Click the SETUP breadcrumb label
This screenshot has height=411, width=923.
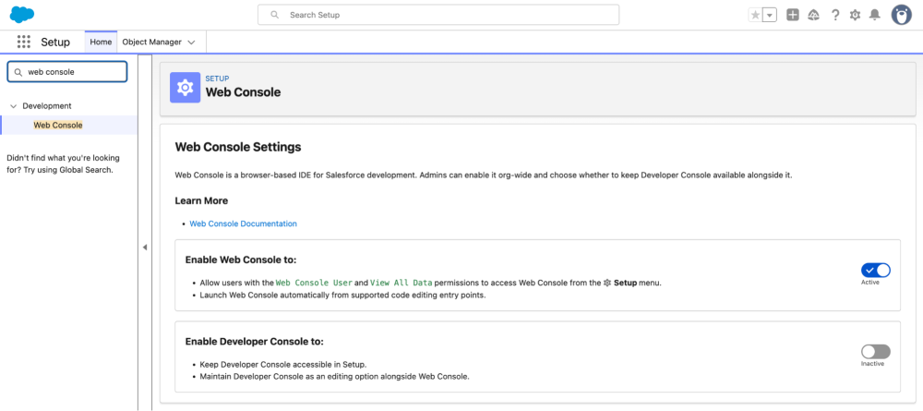coord(217,79)
